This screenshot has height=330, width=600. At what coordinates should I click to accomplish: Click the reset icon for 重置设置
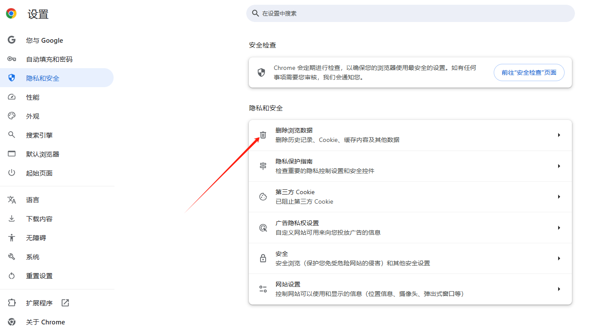[12, 276]
